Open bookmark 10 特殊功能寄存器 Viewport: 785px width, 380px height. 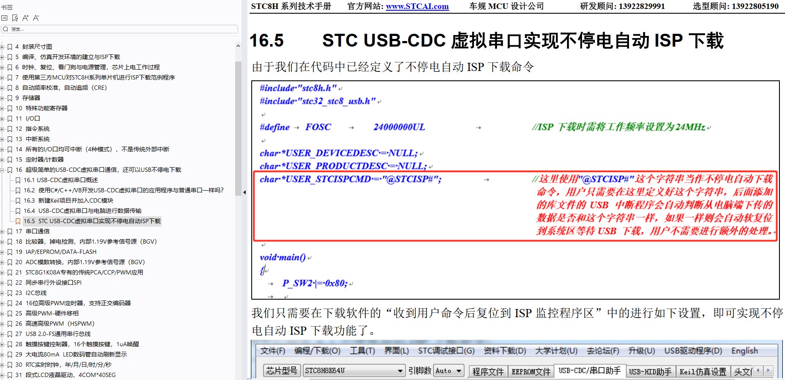point(41,108)
